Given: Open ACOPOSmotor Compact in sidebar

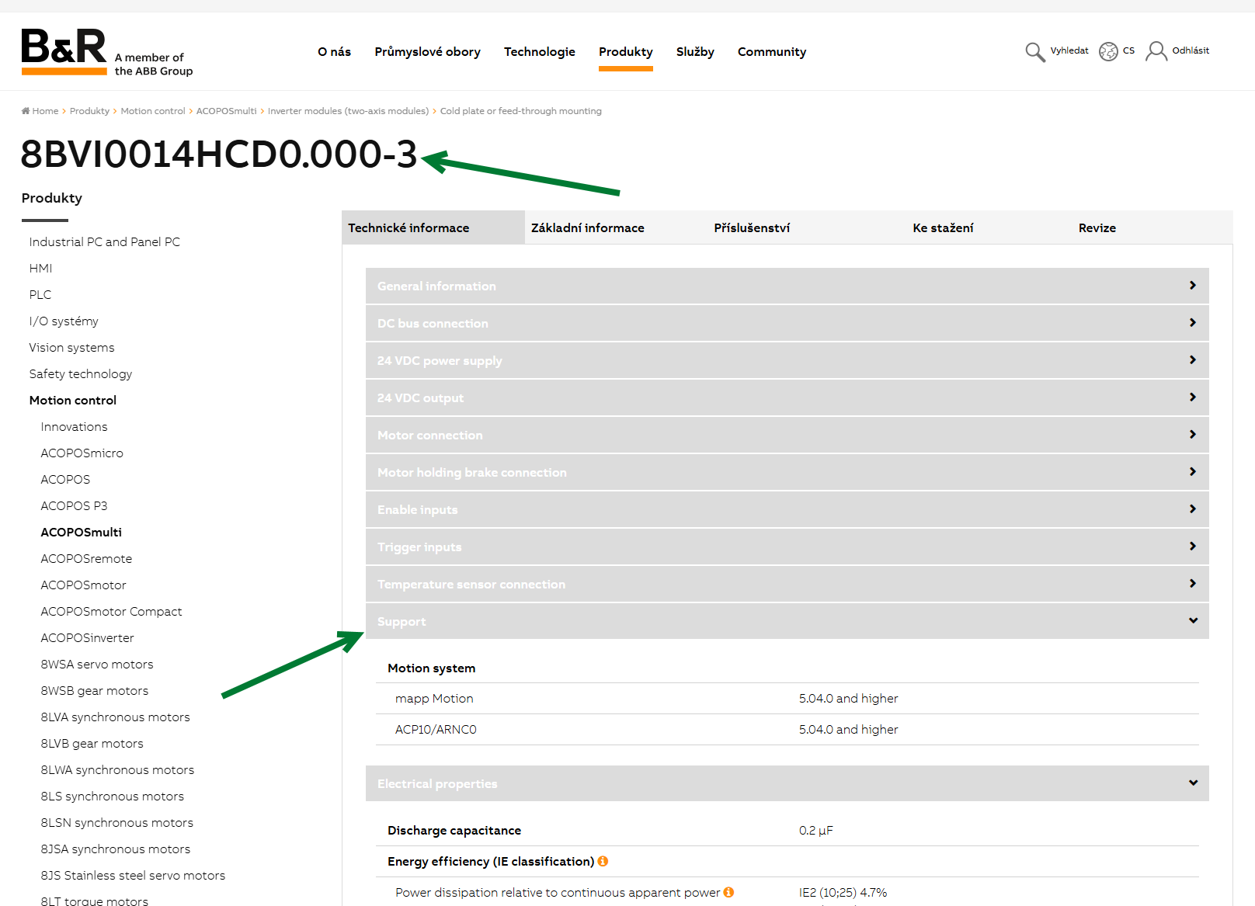Looking at the screenshot, I should point(111,612).
